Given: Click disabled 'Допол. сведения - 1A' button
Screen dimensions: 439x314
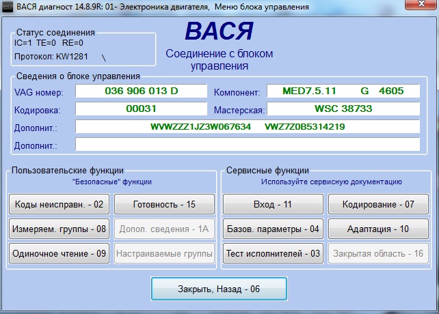Looking at the screenshot, I should pyautogui.click(x=164, y=229).
